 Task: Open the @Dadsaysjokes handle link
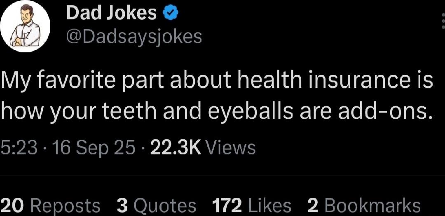tap(134, 37)
